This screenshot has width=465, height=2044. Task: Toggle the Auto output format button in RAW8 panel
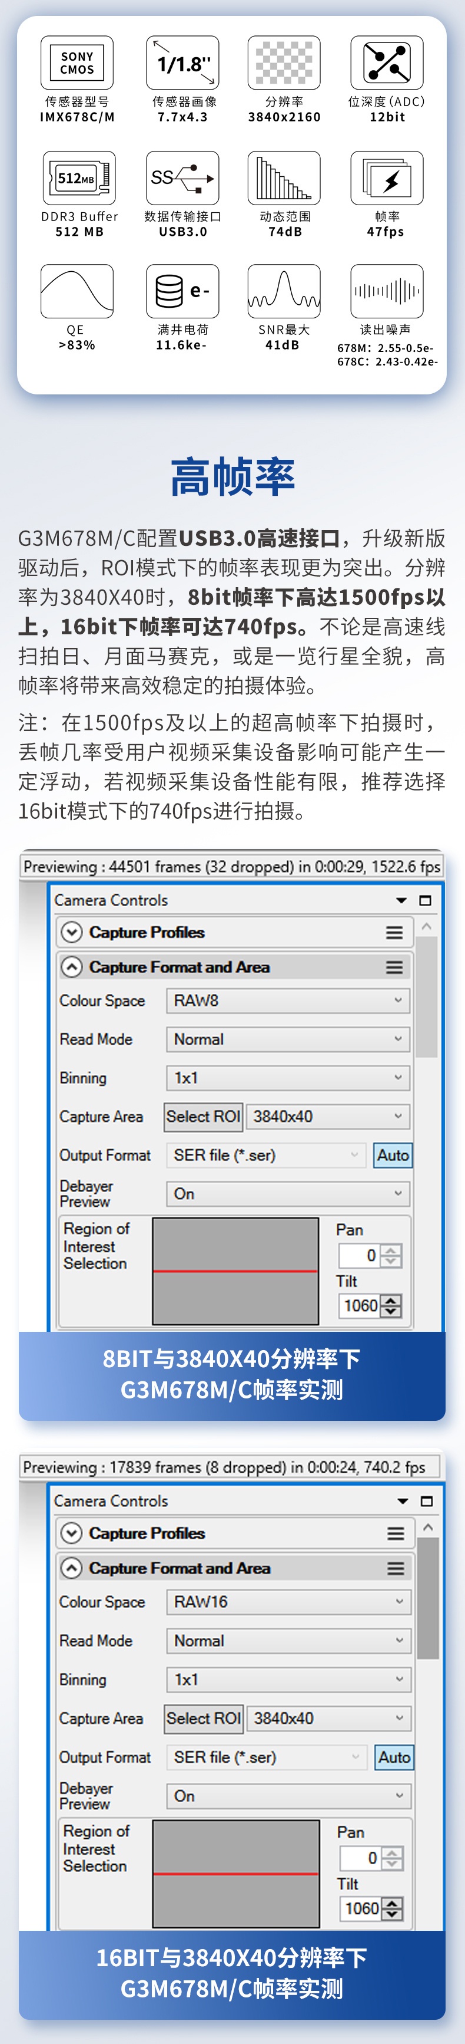point(393,1154)
